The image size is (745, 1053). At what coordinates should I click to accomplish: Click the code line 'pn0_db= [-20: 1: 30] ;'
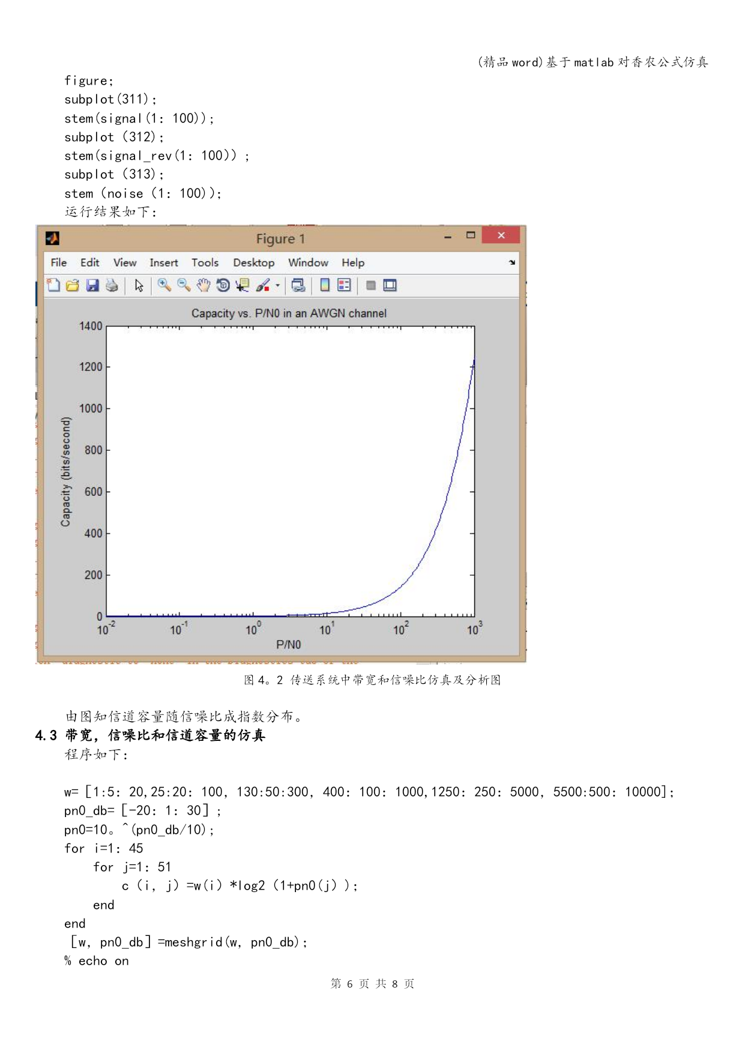pyautogui.click(x=143, y=811)
